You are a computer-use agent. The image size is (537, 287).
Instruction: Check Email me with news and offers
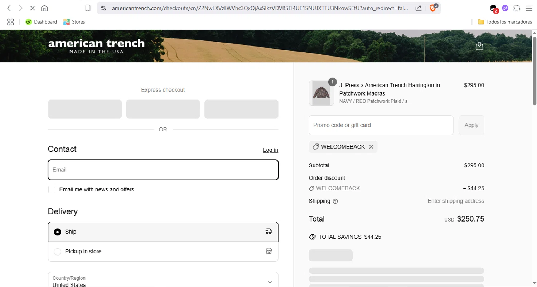52,189
